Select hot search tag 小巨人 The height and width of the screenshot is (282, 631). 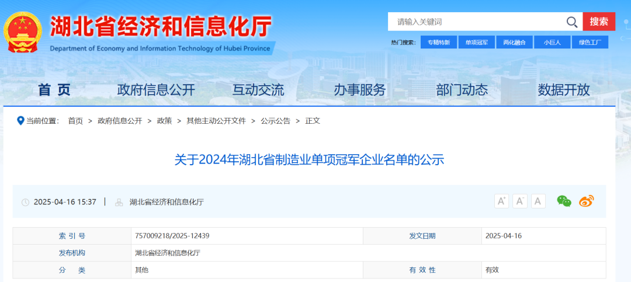[x=552, y=42]
